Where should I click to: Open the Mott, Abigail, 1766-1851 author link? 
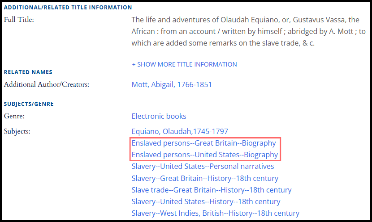[172, 84]
